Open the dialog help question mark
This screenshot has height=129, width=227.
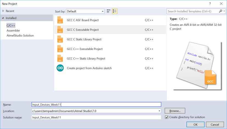pos(210,4)
